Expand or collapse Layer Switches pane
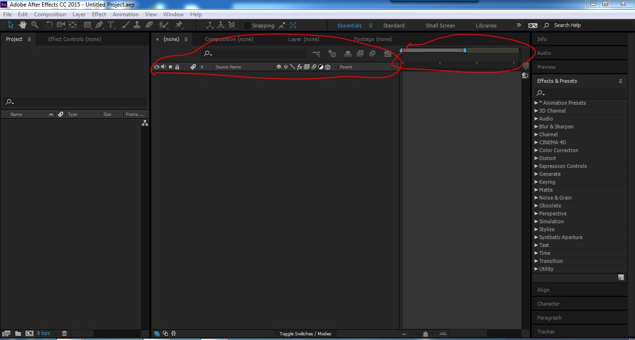 [x=157, y=333]
